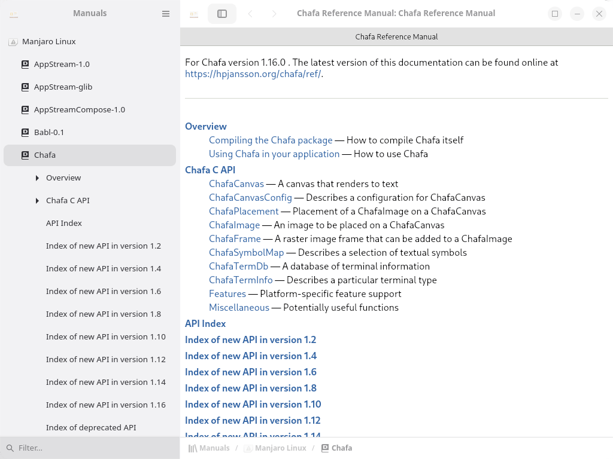Screen dimensions: 613x459
Task: Click the AppStream-glib book icon
Action: pyautogui.click(x=25, y=87)
